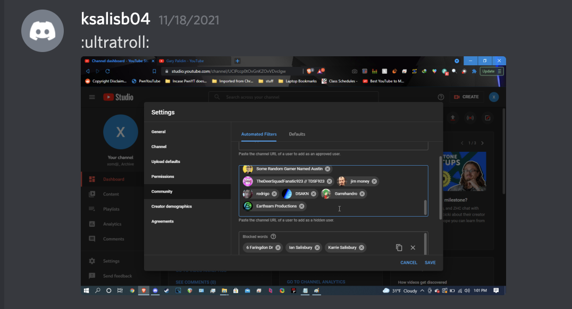The width and height of the screenshot is (572, 309).
Task: Open the help icon next to Blocked words
Action: coord(273,236)
